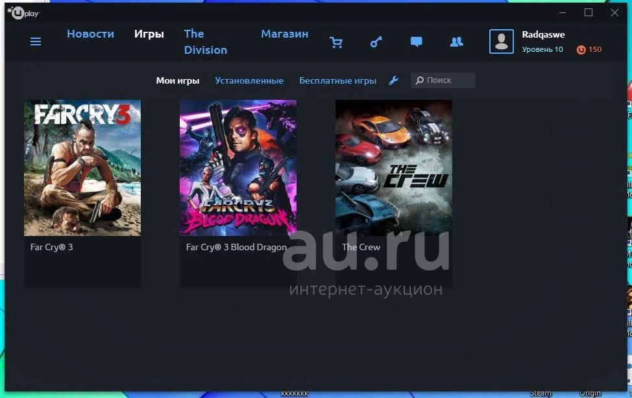Image resolution: width=632 pixels, height=398 pixels.
Task: Click the Uplay logo
Action: [x=23, y=13]
